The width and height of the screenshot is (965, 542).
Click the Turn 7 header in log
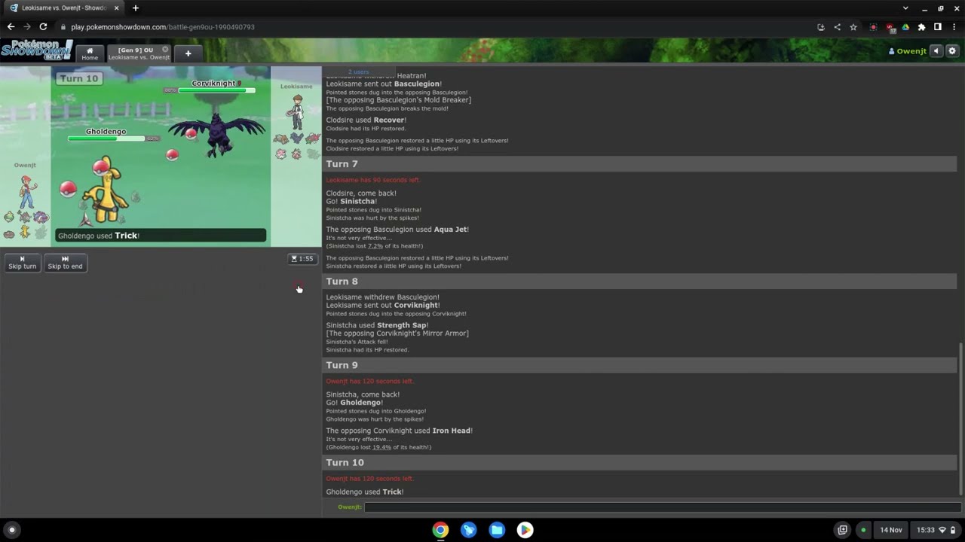(639, 164)
